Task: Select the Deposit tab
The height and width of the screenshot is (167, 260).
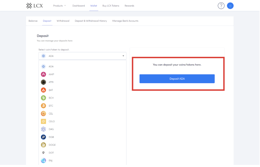Action: pos(47,21)
